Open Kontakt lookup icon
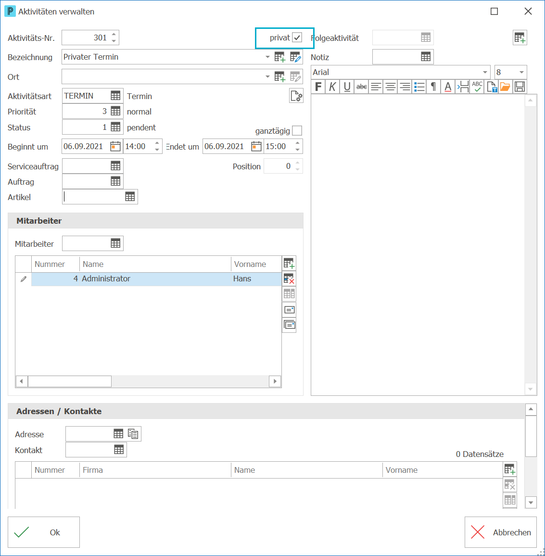 click(119, 450)
